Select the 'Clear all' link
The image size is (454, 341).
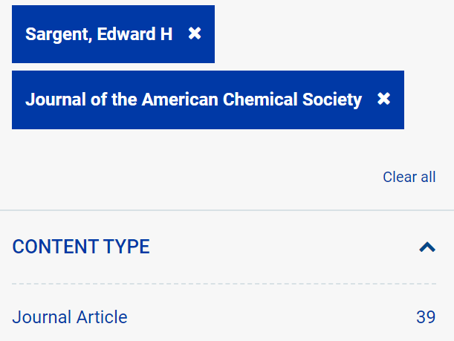[x=409, y=177]
